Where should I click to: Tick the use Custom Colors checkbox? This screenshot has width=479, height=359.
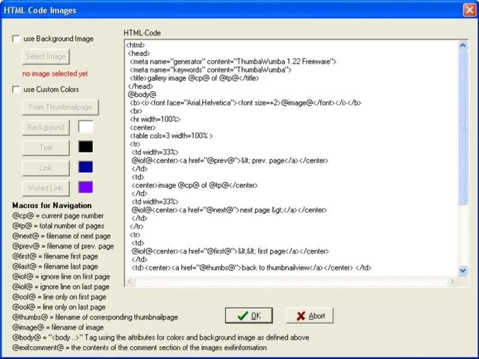coord(16,90)
